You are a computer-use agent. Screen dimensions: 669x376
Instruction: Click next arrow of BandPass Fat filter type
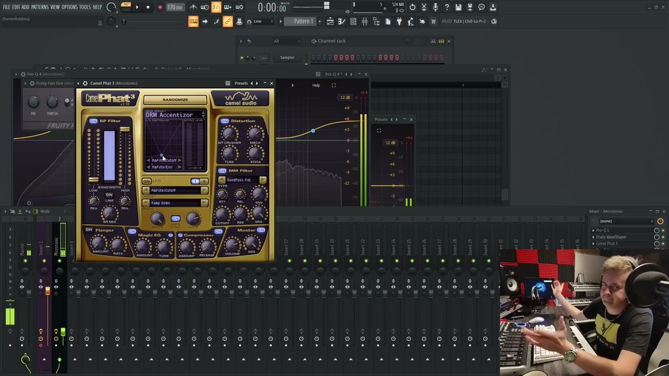pyautogui.click(x=262, y=180)
